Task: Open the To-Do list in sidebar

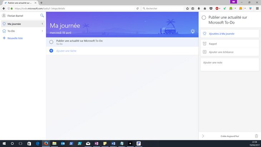Action: tap(23, 31)
